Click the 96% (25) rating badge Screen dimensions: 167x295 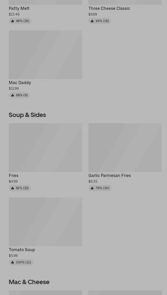pos(20,21)
